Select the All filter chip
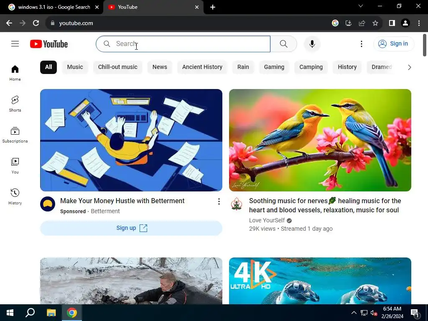Screen dimensions: 428x321 pos(48,67)
